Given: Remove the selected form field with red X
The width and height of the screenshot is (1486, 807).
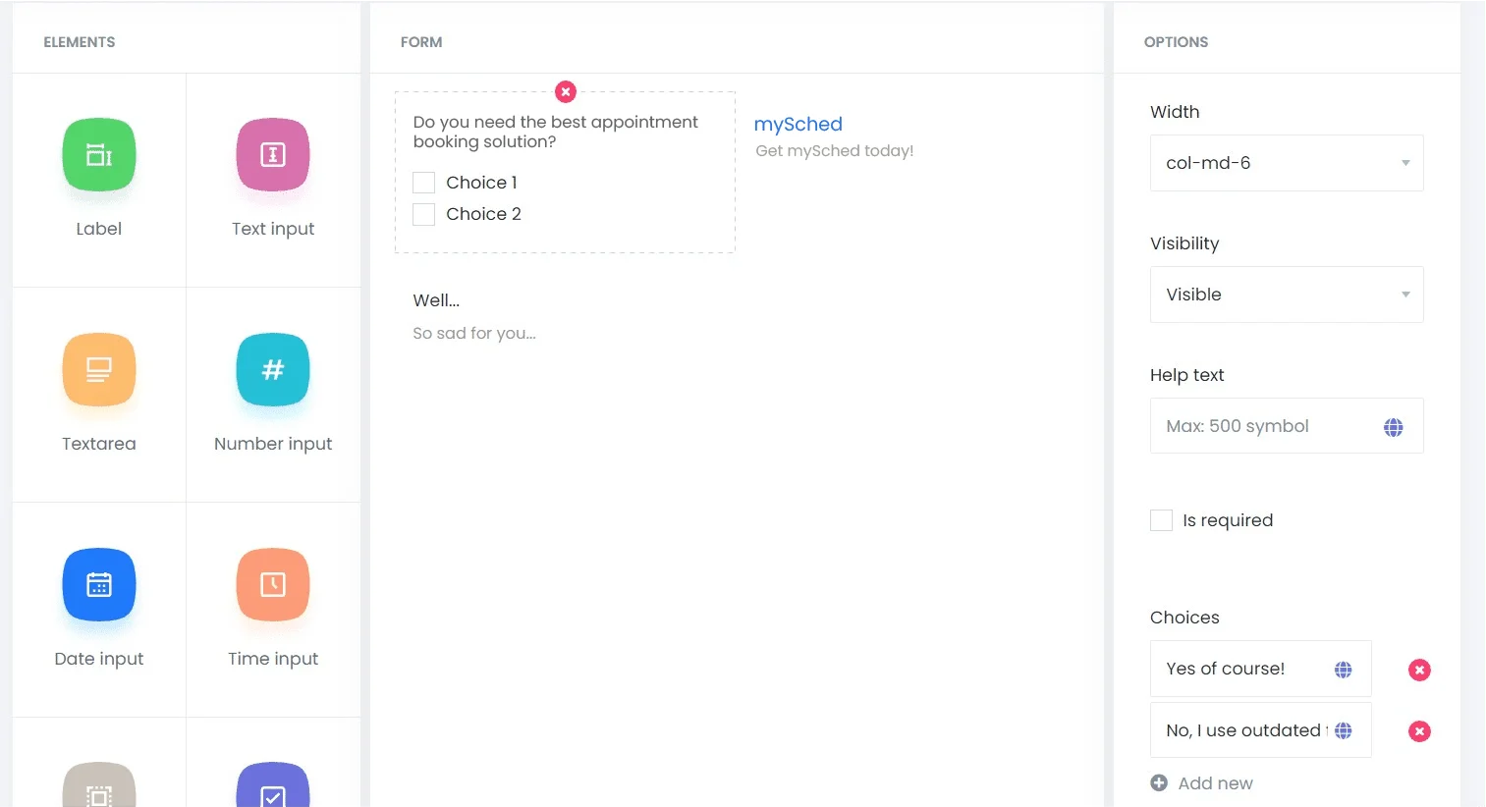Looking at the screenshot, I should pos(566,92).
